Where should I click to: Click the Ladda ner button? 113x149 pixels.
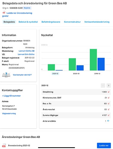104,145
